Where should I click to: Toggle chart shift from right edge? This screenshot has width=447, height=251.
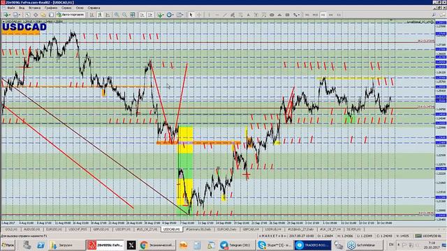click(150, 15)
